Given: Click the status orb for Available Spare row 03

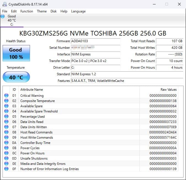Looking at the screenshot, I should tap(6, 106).
